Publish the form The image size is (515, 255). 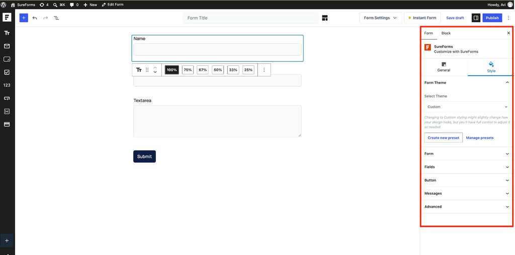pos(492,18)
